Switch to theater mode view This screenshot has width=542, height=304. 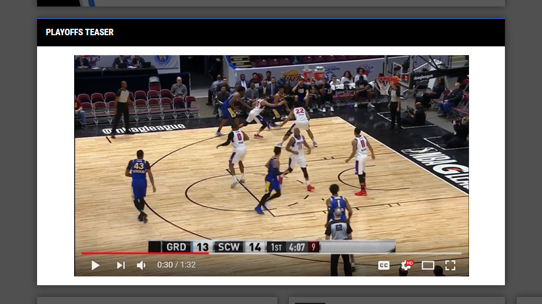point(428,265)
